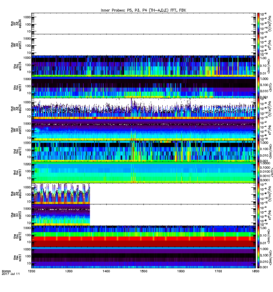The width and height of the screenshot is (273, 292).
Task: Click the 'tha fbk scm1' panel label
Action: [x=17, y=88]
